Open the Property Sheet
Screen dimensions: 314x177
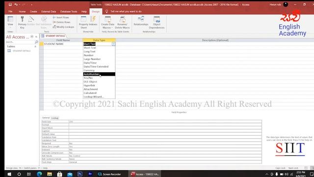click(83, 23)
